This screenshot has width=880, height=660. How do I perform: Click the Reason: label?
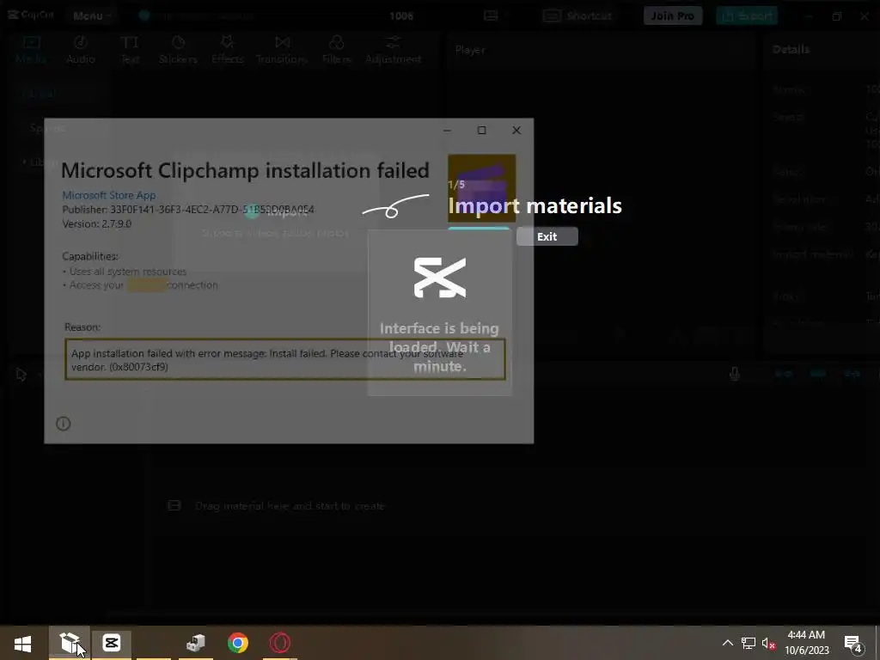click(82, 327)
